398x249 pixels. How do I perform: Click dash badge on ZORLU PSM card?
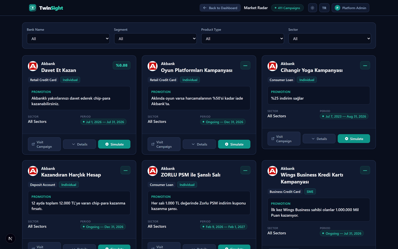(245, 170)
